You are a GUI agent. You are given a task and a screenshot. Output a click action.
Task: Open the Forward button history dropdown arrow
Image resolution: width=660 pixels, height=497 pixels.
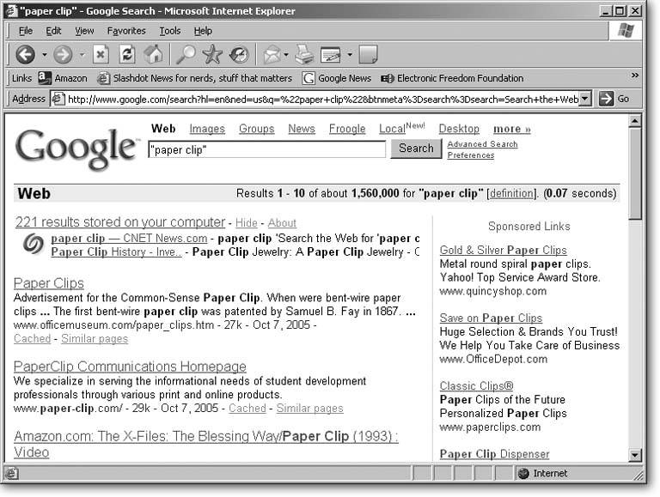[82, 55]
